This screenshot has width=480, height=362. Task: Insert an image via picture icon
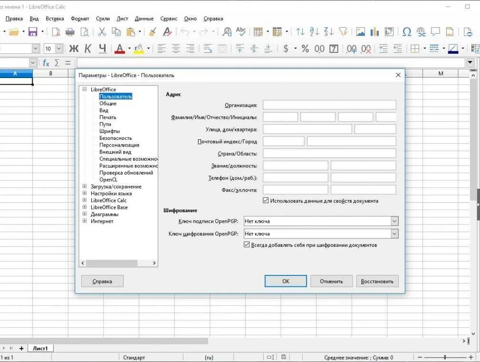click(x=361, y=31)
